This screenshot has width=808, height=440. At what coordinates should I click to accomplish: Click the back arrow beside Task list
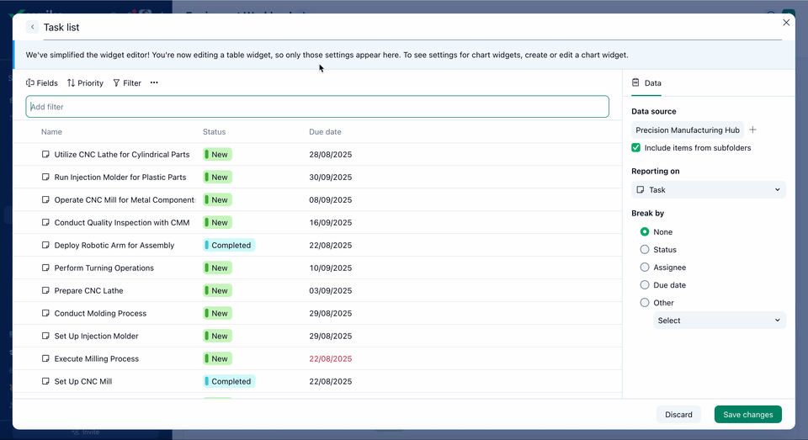point(33,27)
